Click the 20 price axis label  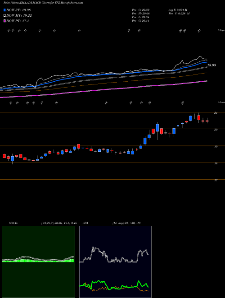tap(216, 130)
